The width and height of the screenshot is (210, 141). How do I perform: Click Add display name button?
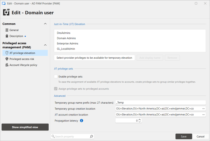150,58
